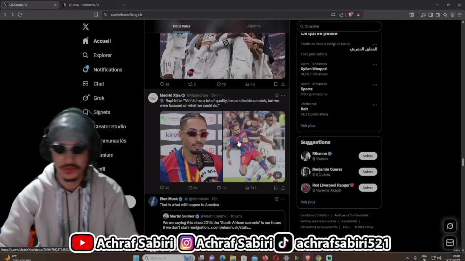Open Madrid Xtra profile avatar

tap(153, 98)
